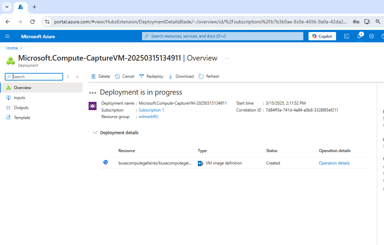Click the address bar URL
This screenshot has width=384, height=245.
200,22
